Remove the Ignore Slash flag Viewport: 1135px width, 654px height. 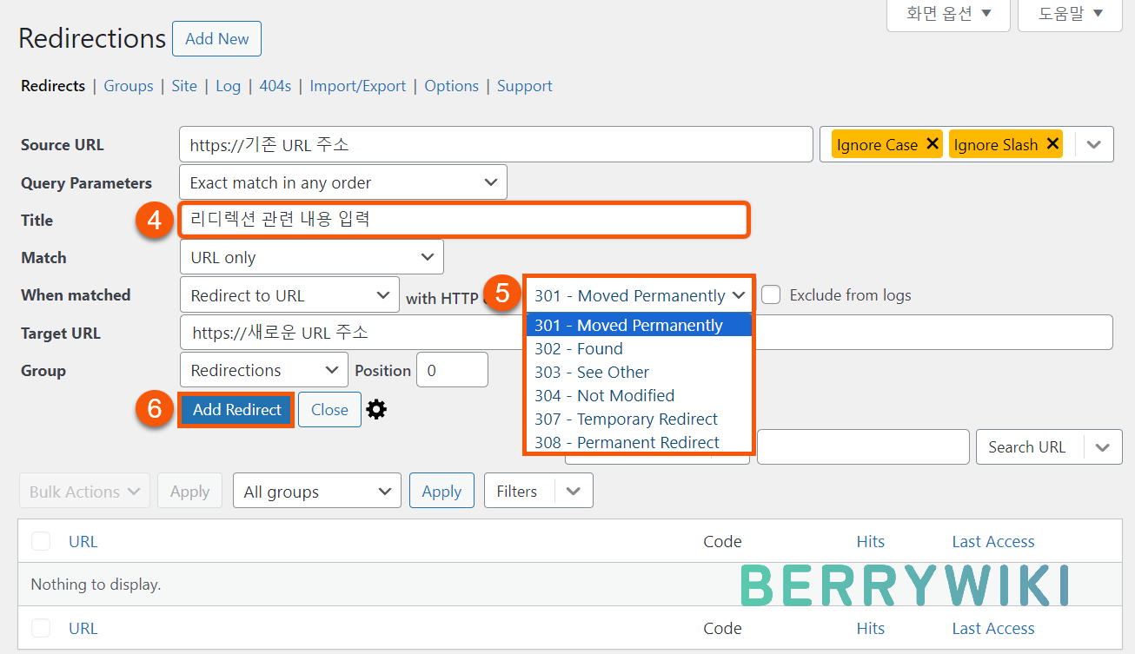[x=1052, y=144]
